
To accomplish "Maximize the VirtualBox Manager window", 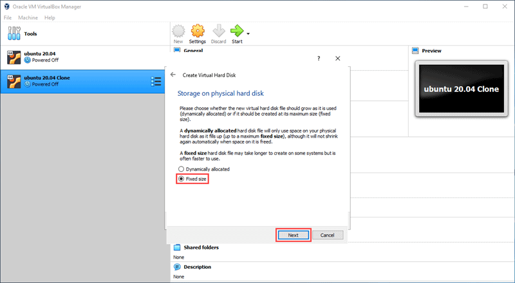I will (485, 6).
